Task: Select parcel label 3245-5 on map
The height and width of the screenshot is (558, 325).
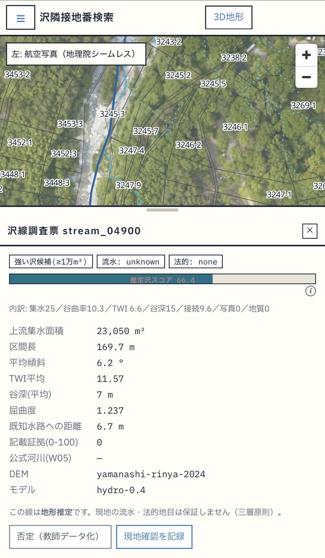Action: click(213, 84)
